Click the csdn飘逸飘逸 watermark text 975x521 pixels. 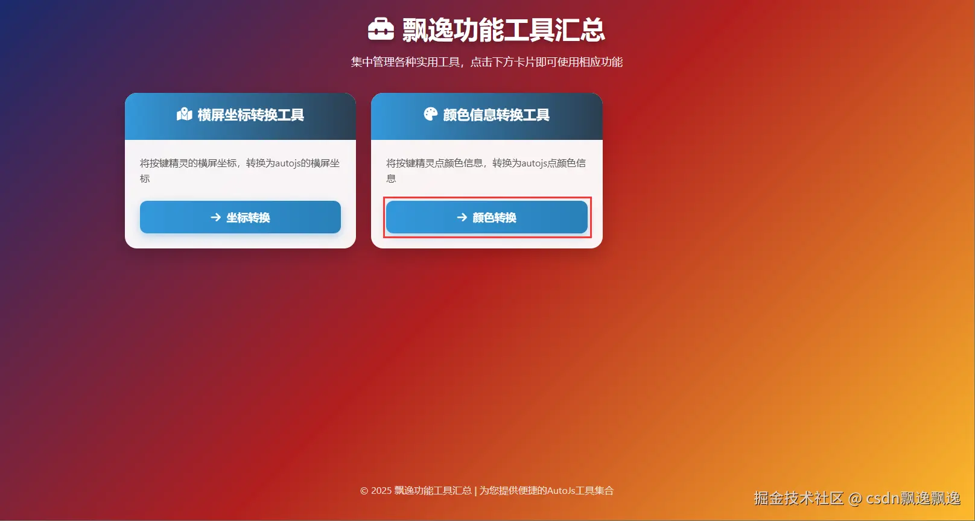click(x=913, y=498)
